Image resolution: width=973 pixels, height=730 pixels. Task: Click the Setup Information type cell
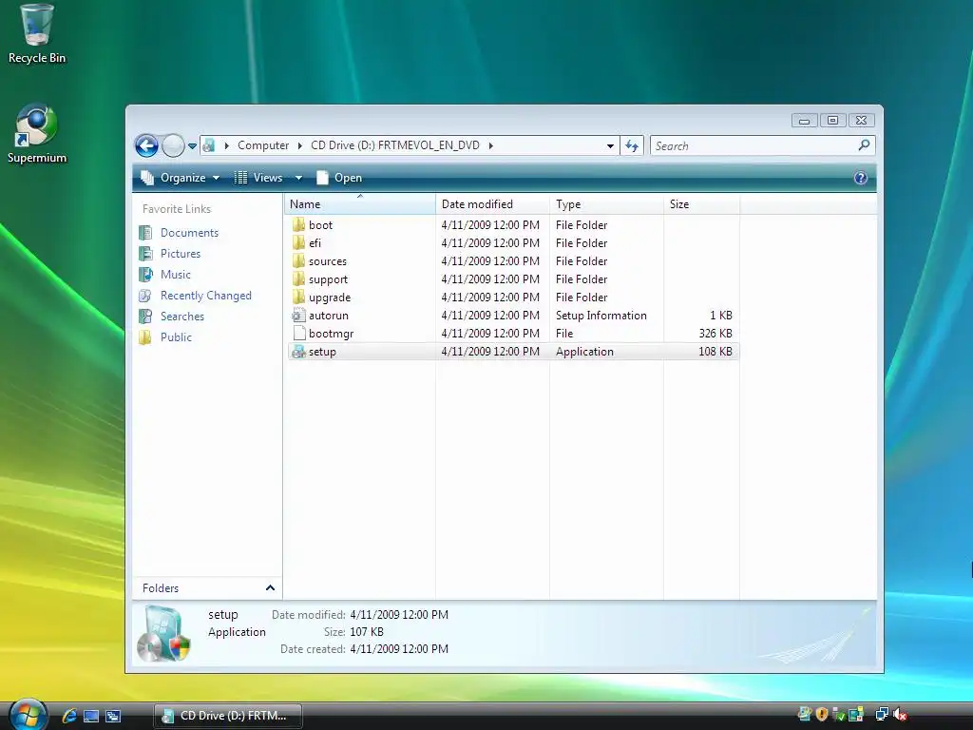(x=601, y=316)
